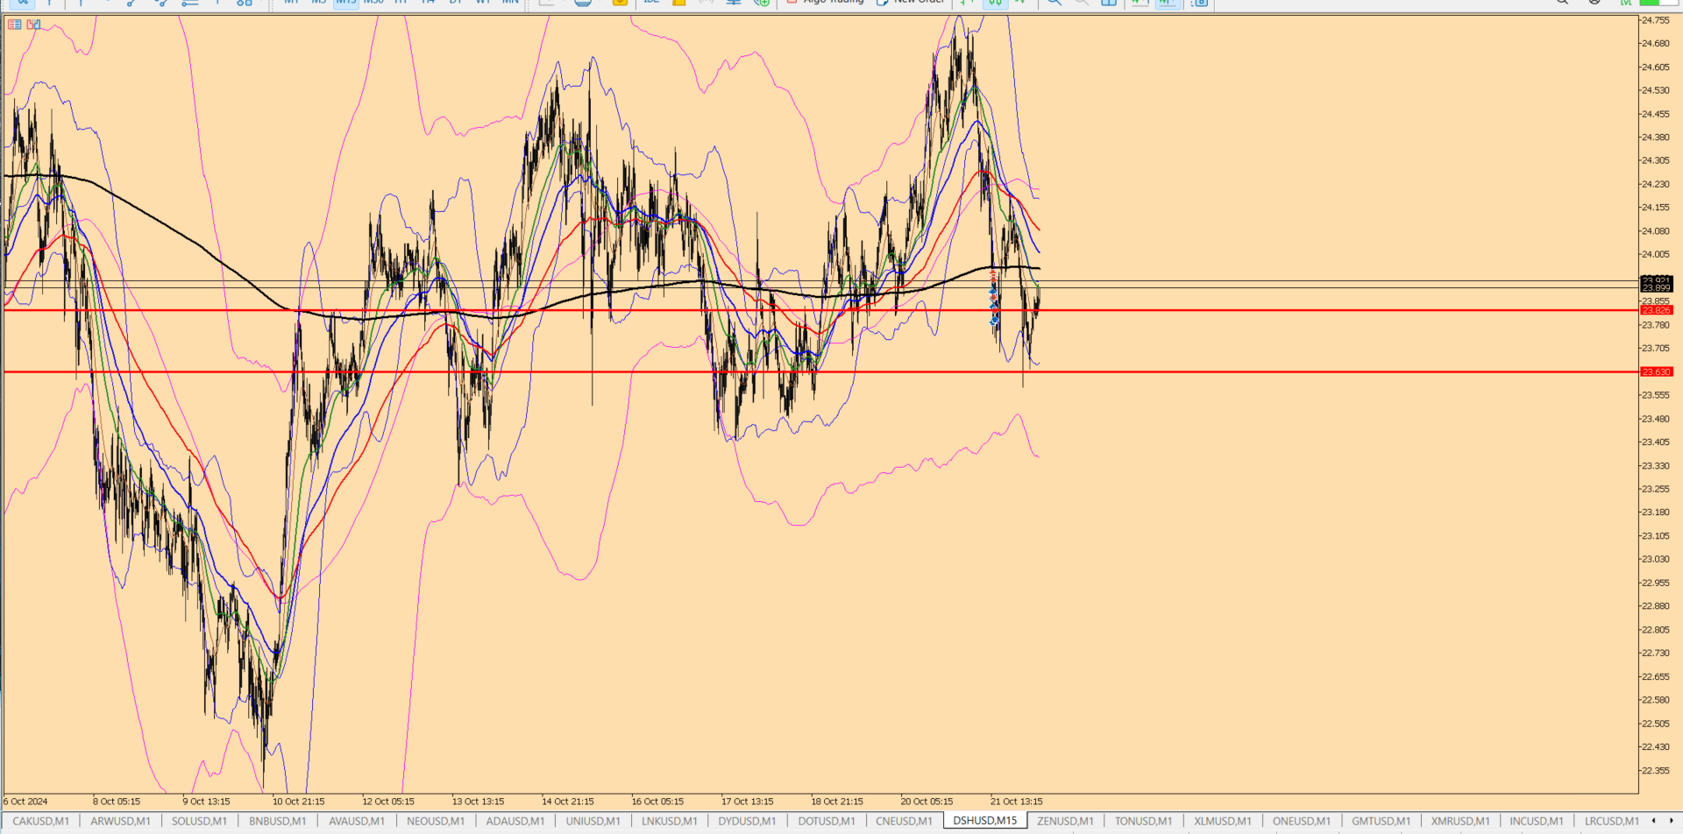Activate the LNKUSD,M1 chart tab
The width and height of the screenshot is (1683, 834).
pyautogui.click(x=670, y=821)
